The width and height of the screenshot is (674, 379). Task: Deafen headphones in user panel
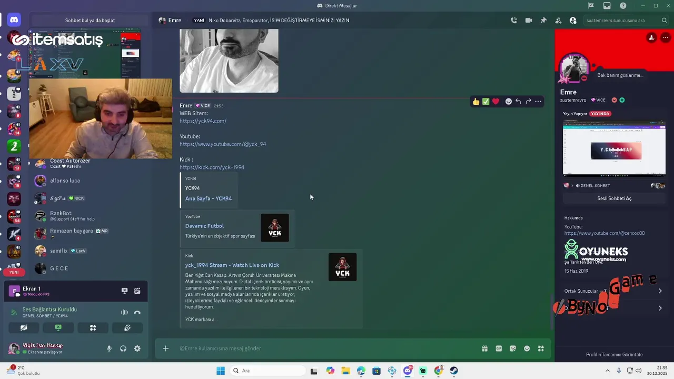(x=123, y=348)
